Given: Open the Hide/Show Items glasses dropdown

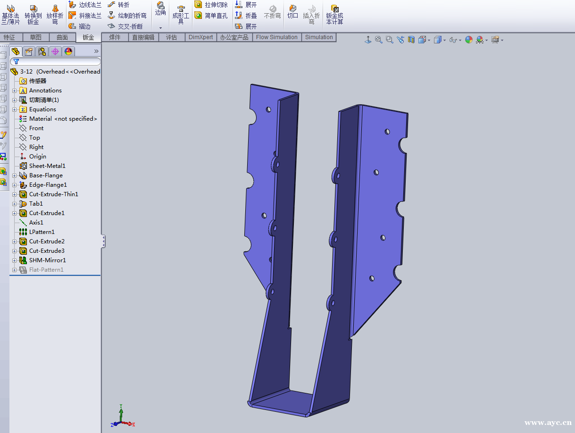Looking at the screenshot, I should [x=460, y=40].
